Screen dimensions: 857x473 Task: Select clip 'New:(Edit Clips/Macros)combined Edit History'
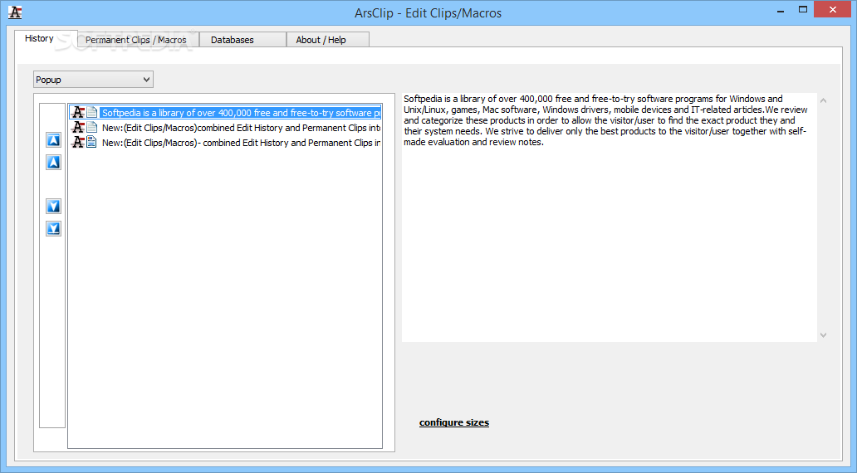[x=241, y=127]
